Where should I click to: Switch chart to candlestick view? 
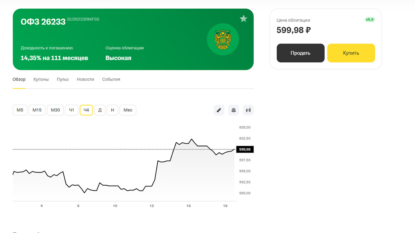pos(248,110)
